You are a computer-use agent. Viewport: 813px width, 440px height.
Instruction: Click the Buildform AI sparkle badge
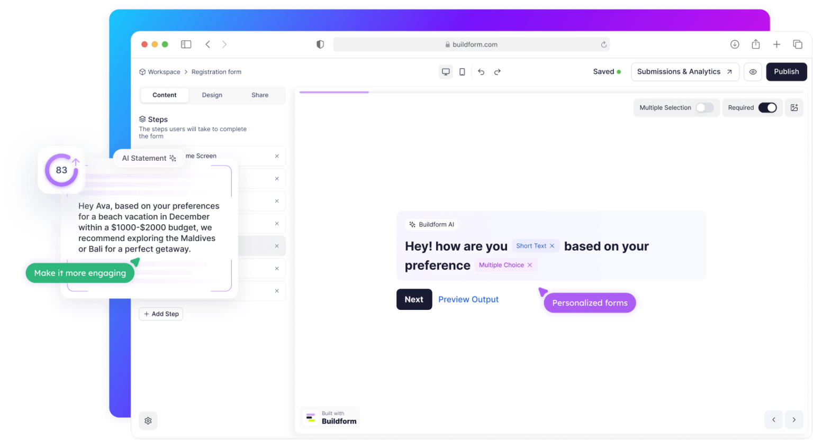[413, 224]
